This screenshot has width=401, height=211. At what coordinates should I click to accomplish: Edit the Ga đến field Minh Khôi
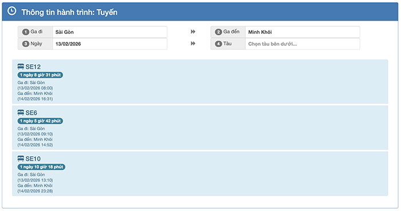[x=302, y=32]
